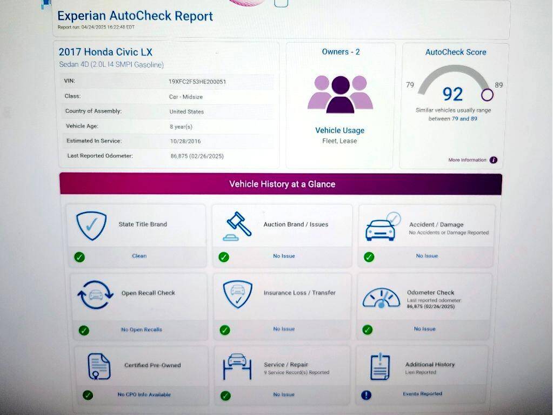Open No Issue link under Service / Repair
This screenshot has width=553, height=415.
click(x=284, y=394)
